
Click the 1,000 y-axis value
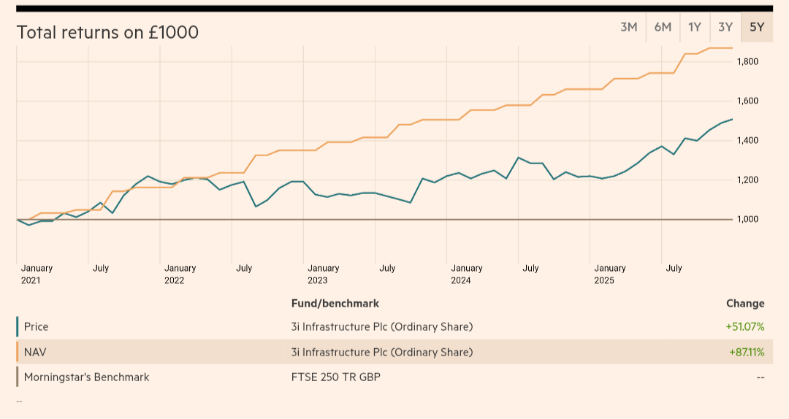click(x=748, y=219)
